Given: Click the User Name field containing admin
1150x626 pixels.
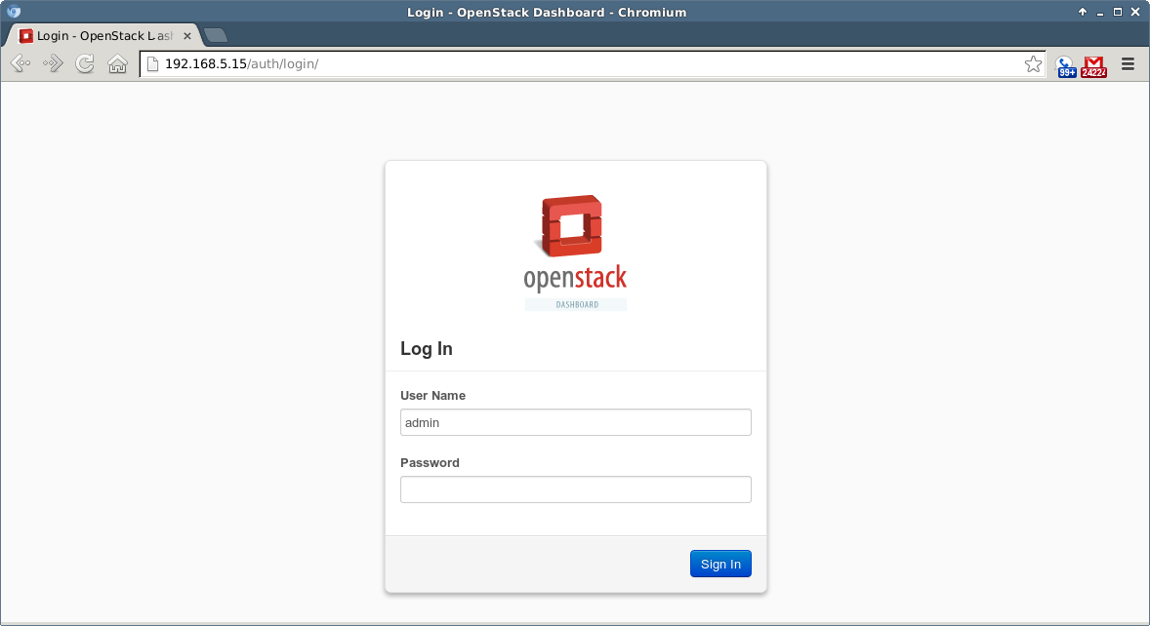Looking at the screenshot, I should click(575, 422).
